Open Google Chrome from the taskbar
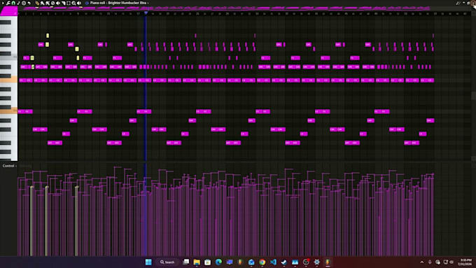 pyautogui.click(x=262, y=262)
